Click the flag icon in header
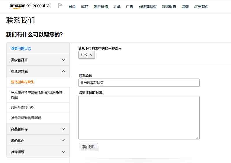This screenshot has width=231, height=163. [60, 6]
